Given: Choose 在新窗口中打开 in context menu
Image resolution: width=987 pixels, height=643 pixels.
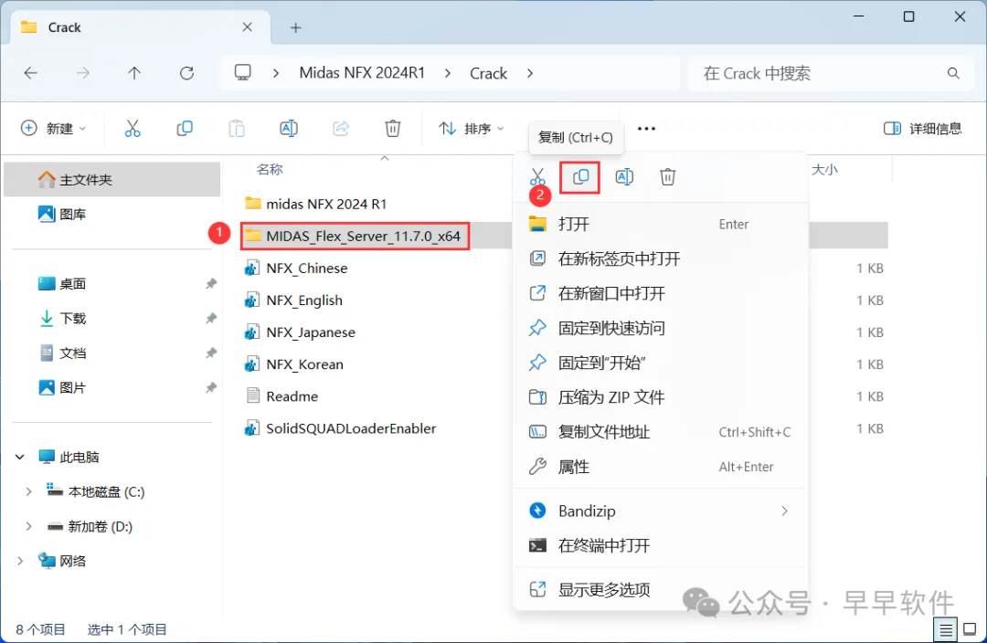Looking at the screenshot, I should point(660,293).
